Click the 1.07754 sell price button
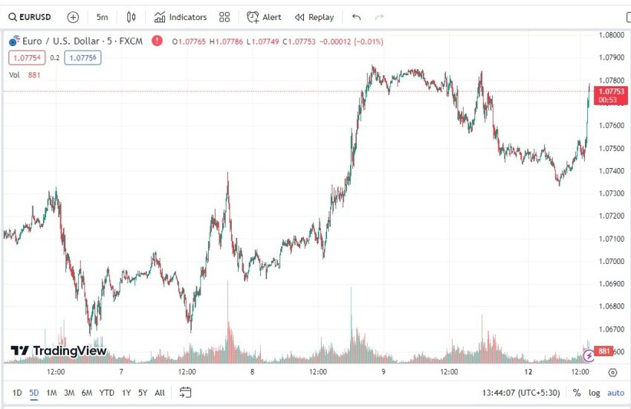 [26, 57]
